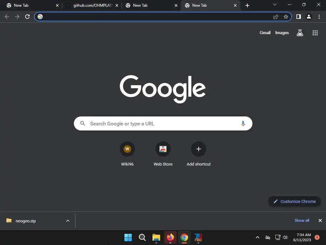Open the OneDrive cloud tray icon
Viewport: 326px width, 245px height.
pos(268,237)
